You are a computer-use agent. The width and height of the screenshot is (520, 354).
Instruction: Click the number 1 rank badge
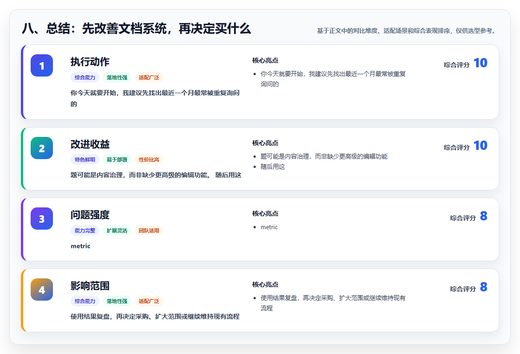pyautogui.click(x=42, y=65)
